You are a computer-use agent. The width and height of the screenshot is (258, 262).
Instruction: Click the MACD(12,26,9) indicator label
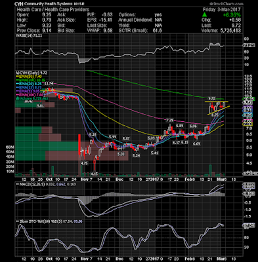(x=30, y=184)
